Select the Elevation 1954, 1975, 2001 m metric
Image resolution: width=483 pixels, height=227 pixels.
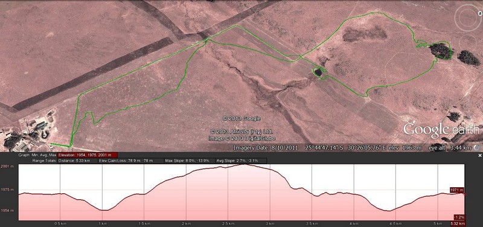click(x=88, y=155)
